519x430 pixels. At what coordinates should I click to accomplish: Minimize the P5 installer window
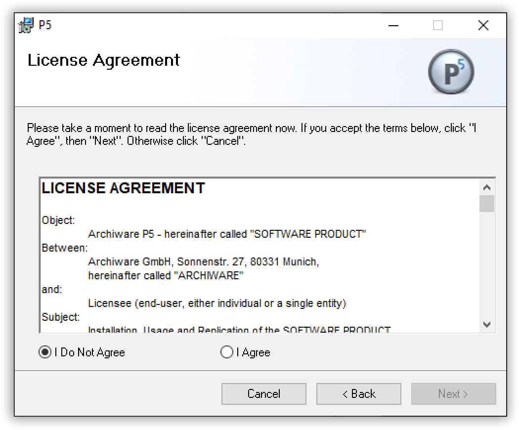(393, 25)
